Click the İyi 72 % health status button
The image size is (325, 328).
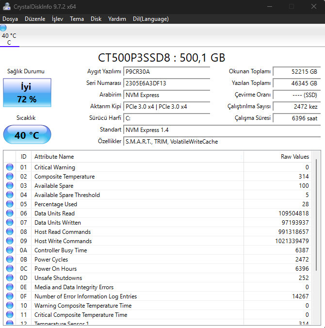point(27,93)
